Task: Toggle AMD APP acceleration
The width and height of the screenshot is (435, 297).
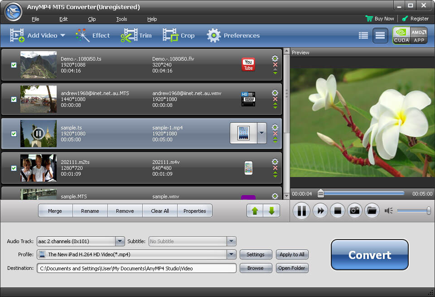Action: click(x=419, y=35)
